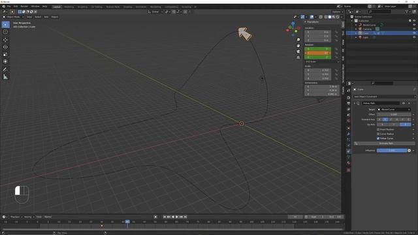
Task: Select the Scale tool
Action: (5, 54)
